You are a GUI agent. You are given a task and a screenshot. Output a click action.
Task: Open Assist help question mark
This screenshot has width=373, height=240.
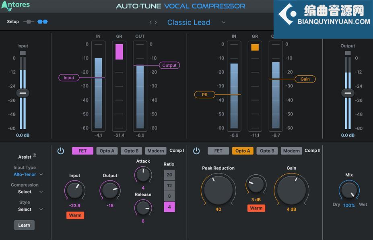click(x=35, y=155)
